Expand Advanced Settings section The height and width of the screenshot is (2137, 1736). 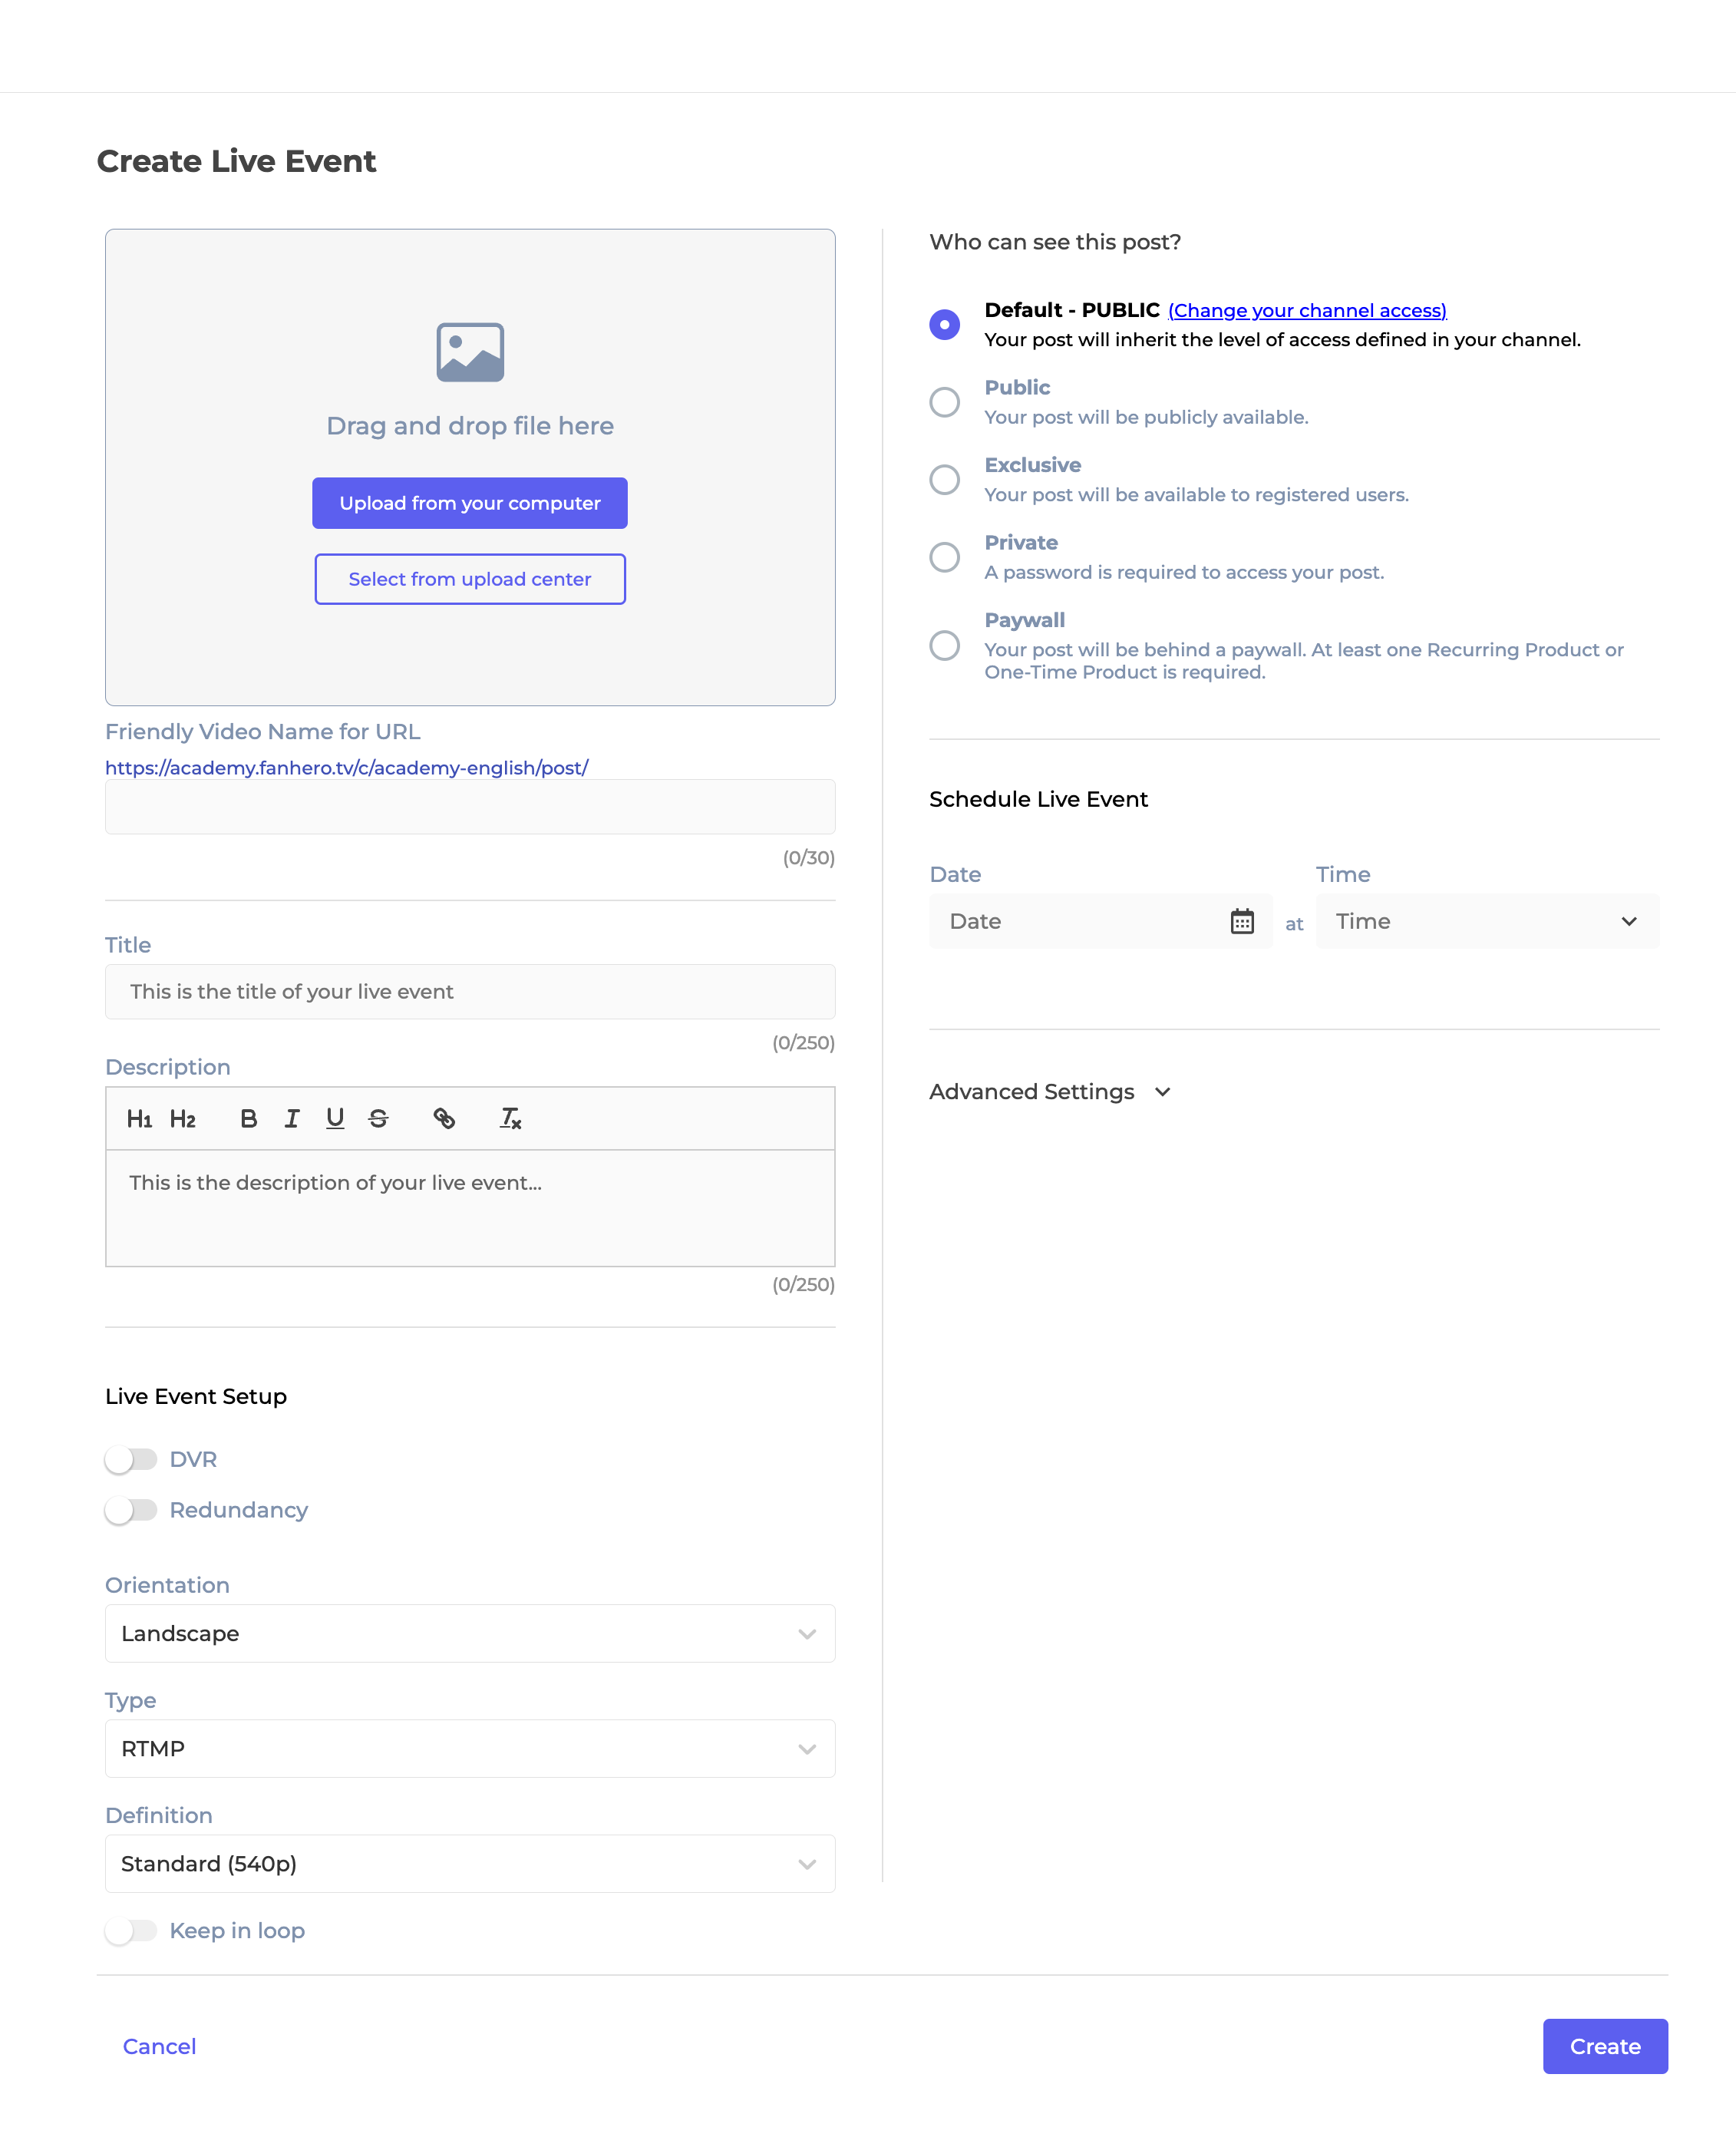tap(1049, 1092)
